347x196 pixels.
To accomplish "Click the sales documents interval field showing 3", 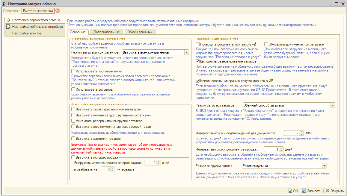I will click(x=271, y=149).
